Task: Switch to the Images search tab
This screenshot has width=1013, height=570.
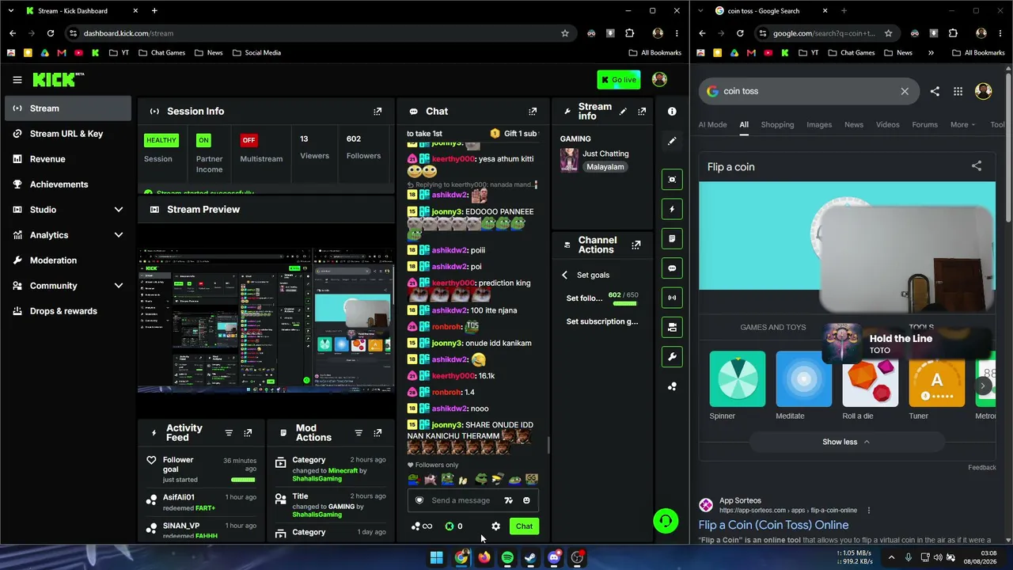Action: 819,124
